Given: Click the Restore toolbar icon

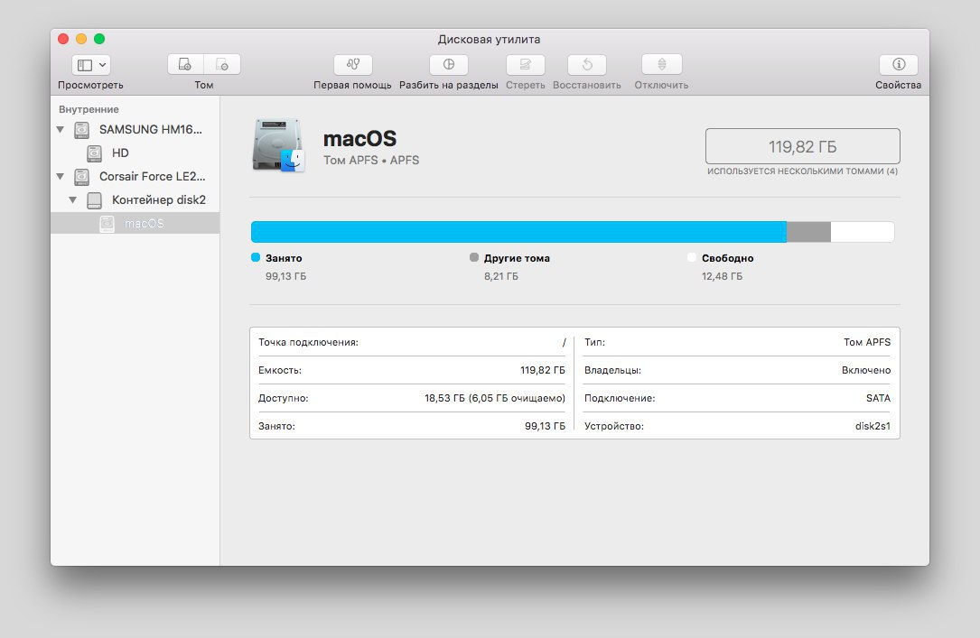Looking at the screenshot, I should coord(587,64).
